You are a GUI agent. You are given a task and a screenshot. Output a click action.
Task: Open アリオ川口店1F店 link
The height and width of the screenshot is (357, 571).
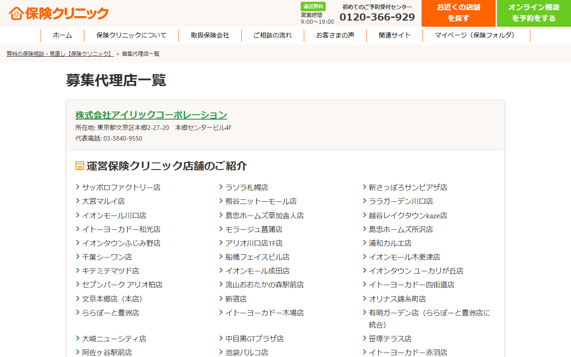[254, 243]
